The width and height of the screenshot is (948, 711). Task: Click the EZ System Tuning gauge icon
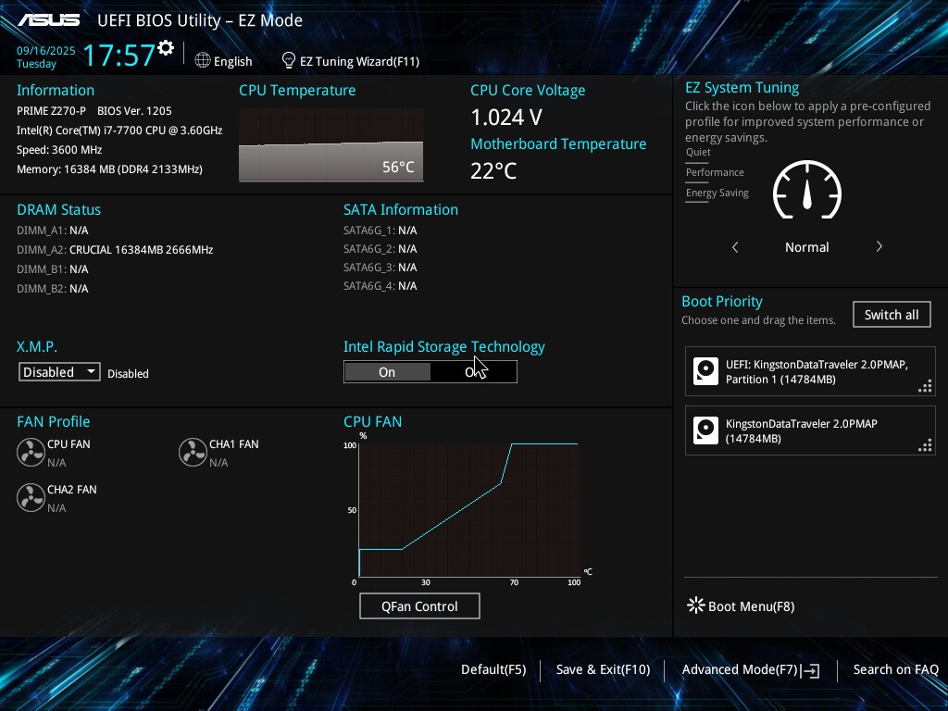click(x=807, y=190)
